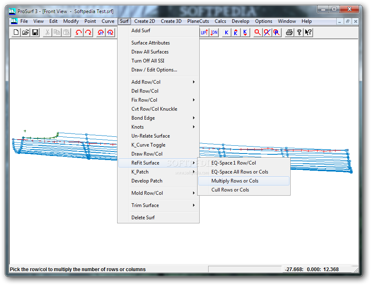Open a file with the folder icon
371x285 pixels.
click(26, 32)
